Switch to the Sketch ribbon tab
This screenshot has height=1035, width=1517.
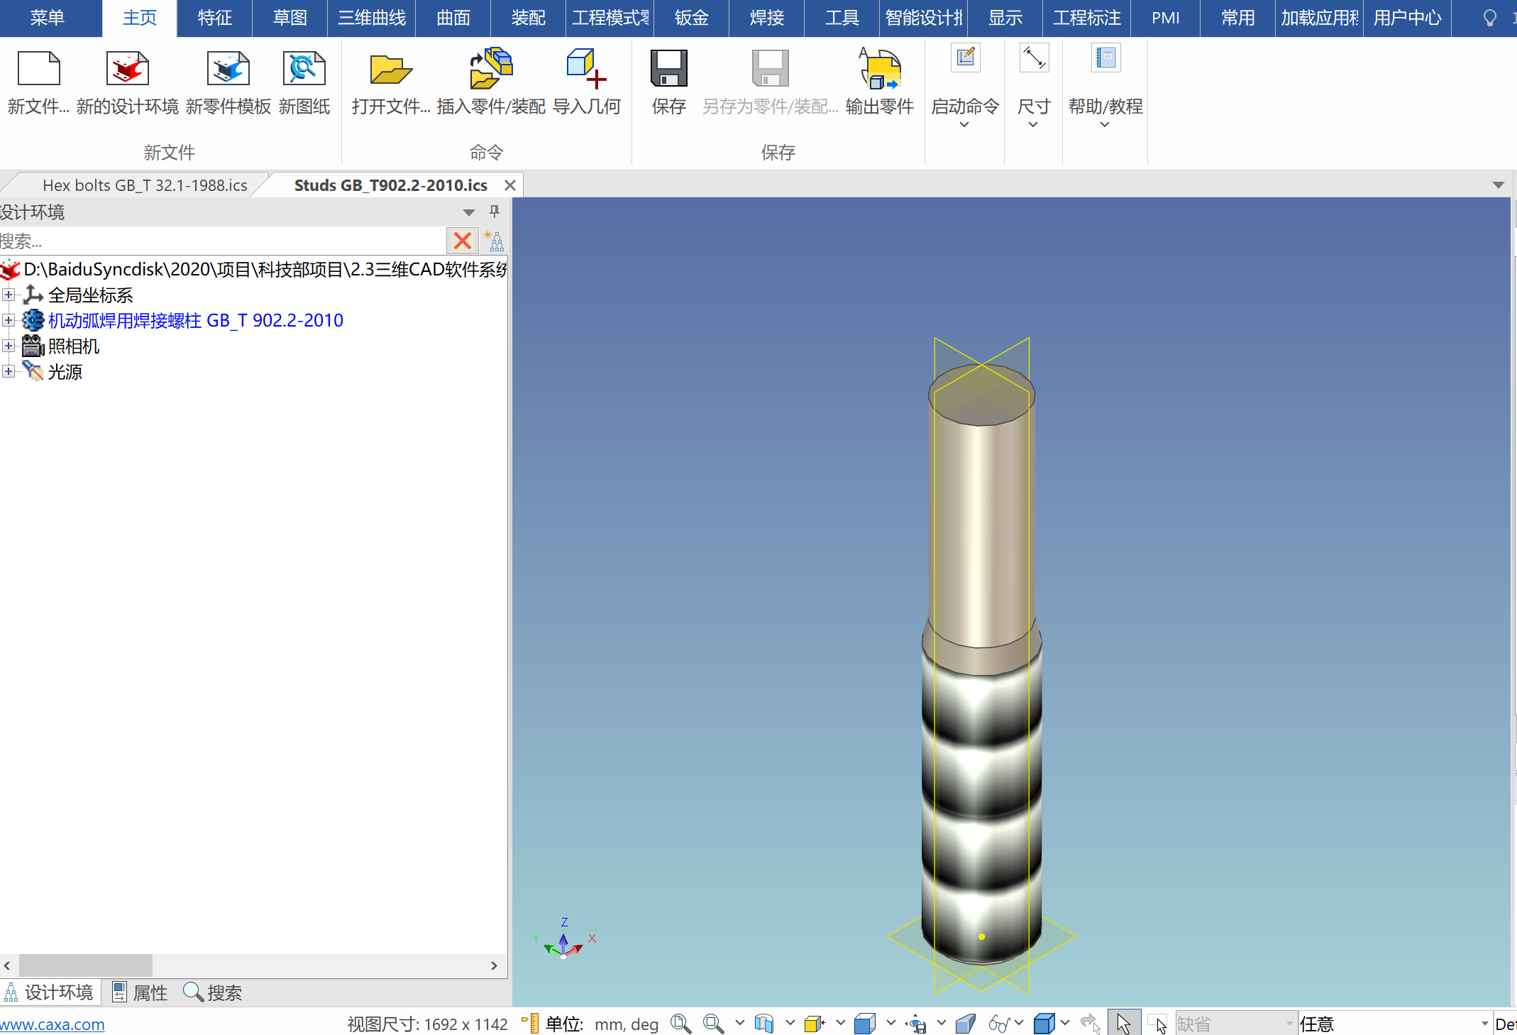[x=289, y=18]
